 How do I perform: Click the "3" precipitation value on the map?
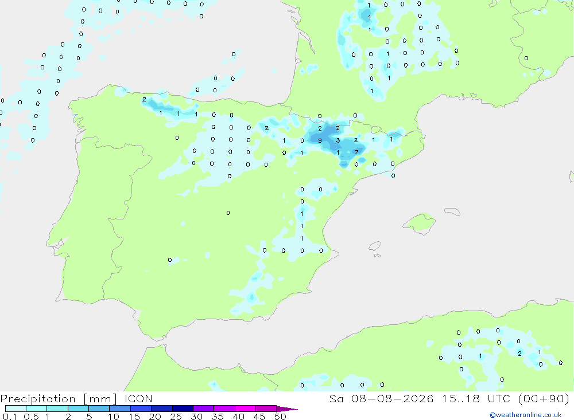tap(338, 140)
